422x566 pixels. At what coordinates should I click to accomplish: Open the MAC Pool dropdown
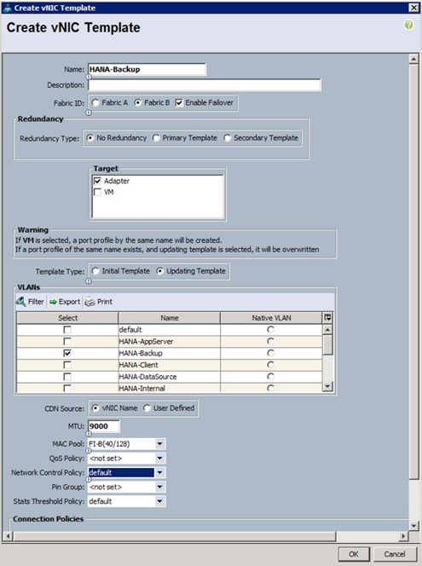[160, 443]
